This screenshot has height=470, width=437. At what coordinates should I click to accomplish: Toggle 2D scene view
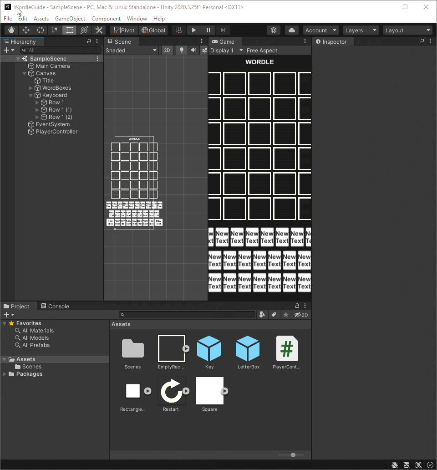pos(167,51)
